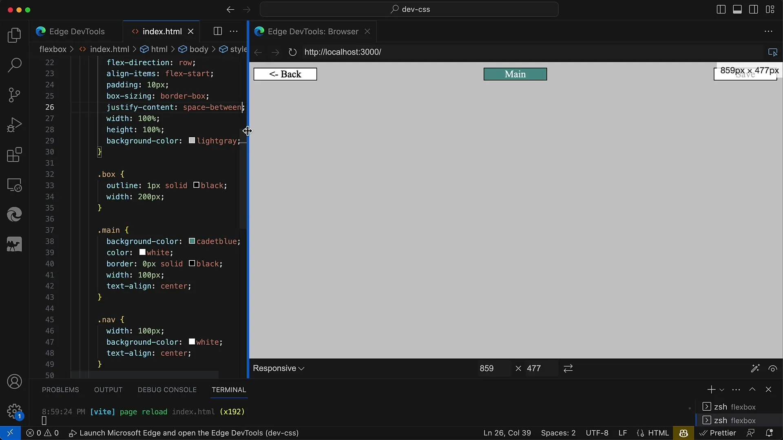Open the white color swatch on line 39

(x=142, y=252)
